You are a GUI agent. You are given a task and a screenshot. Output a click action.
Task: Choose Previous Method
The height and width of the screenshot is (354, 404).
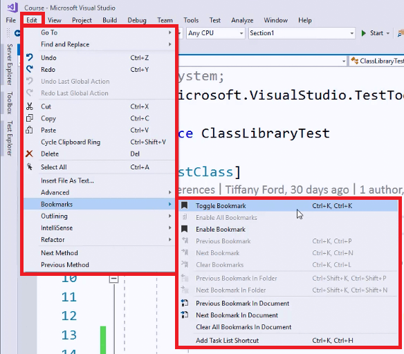click(99, 265)
